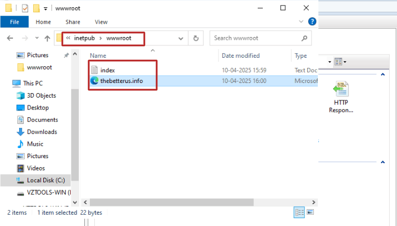Click the search magnifier icon
Viewport: 397px width, 226px height.
coord(304,38)
